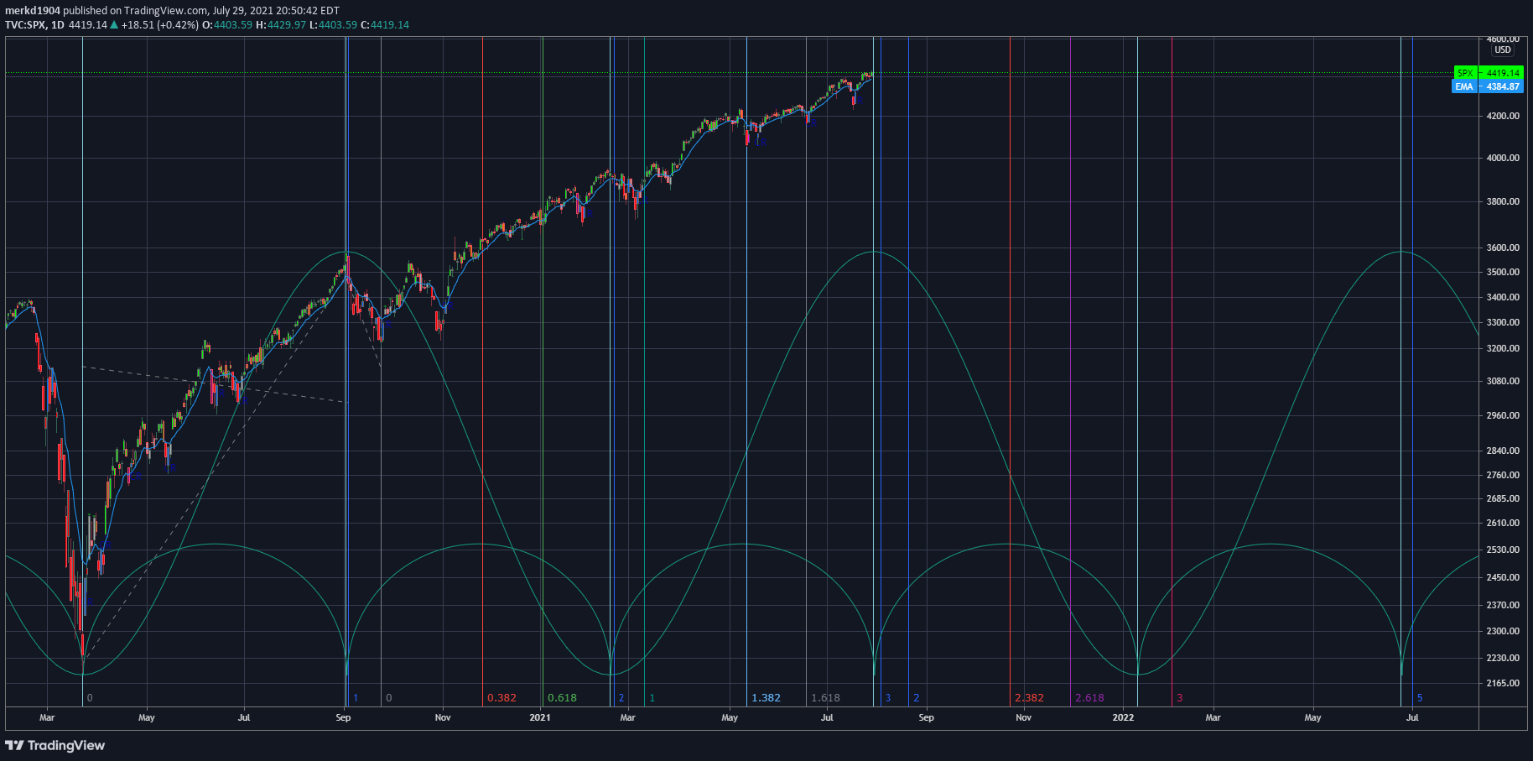Image resolution: width=1533 pixels, height=761 pixels.
Task: Click the +18.51 (+0.42%) change value
Action: (160, 25)
